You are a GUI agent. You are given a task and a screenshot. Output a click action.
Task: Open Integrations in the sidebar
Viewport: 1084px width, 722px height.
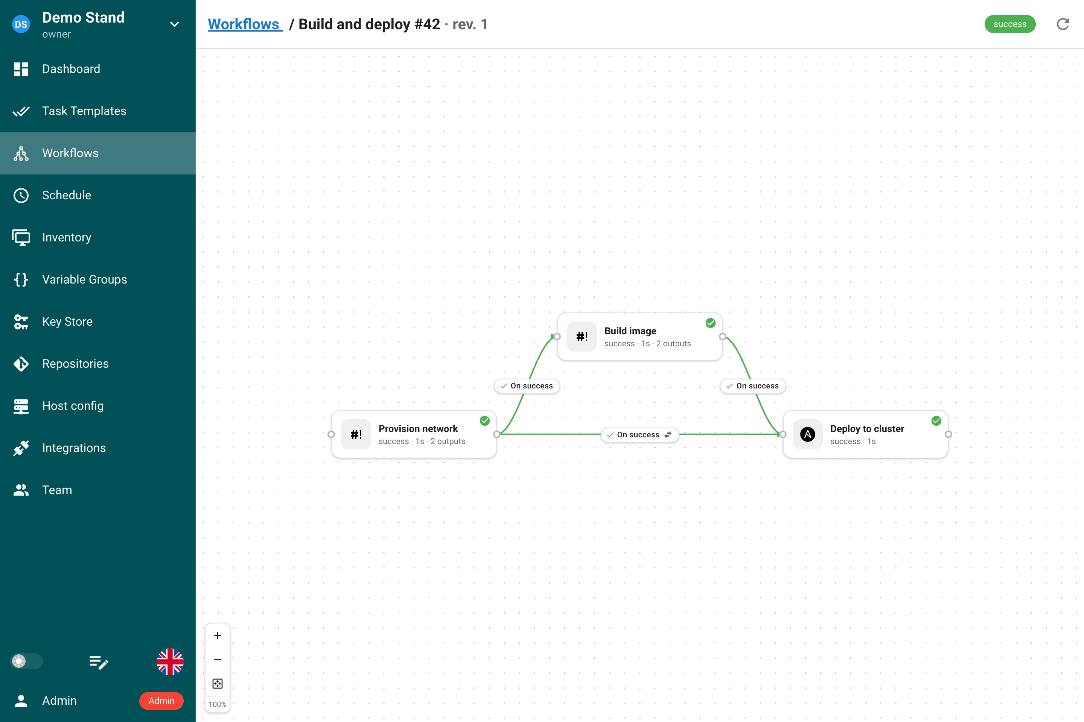(98, 448)
